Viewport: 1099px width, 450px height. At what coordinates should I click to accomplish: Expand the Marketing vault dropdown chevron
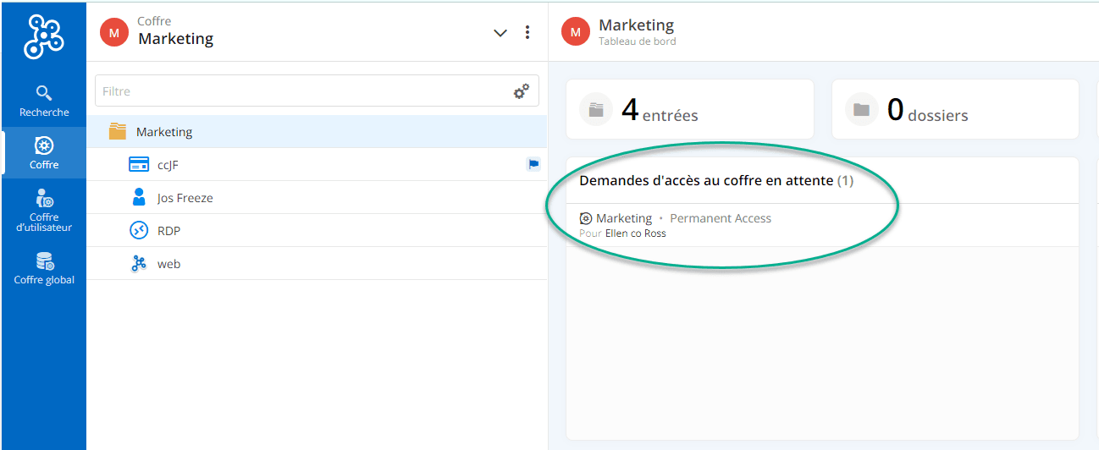tap(500, 33)
